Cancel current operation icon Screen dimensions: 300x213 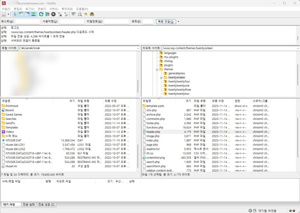[54, 14]
